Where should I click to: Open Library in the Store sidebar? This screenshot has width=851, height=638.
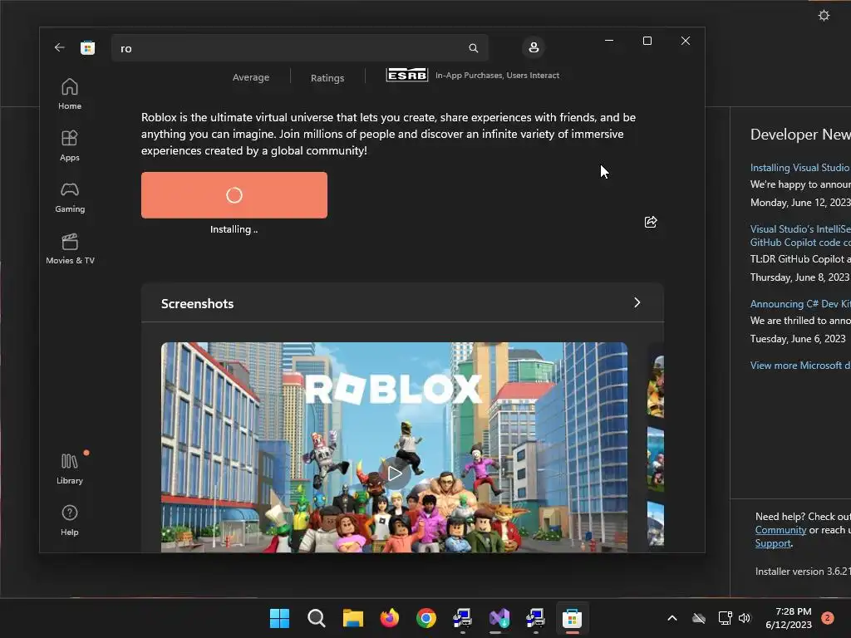click(x=70, y=469)
